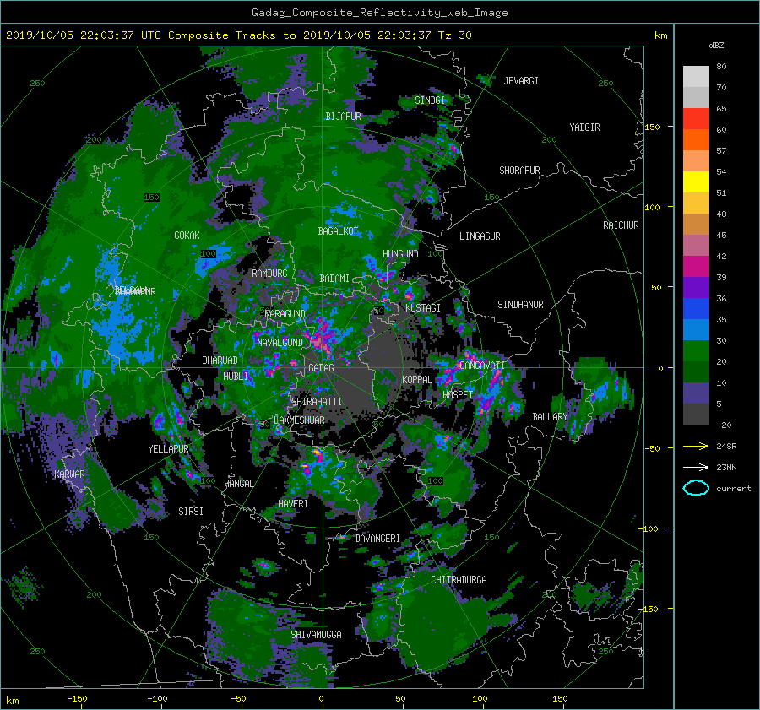760x710 pixels.
Task: Click the KUSTAGI city label
Action: pos(423,308)
